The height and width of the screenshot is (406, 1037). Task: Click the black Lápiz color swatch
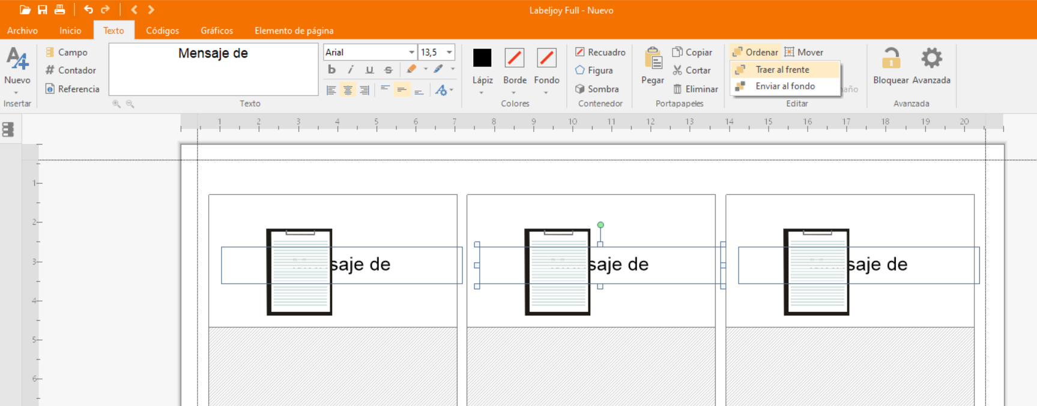coord(482,58)
